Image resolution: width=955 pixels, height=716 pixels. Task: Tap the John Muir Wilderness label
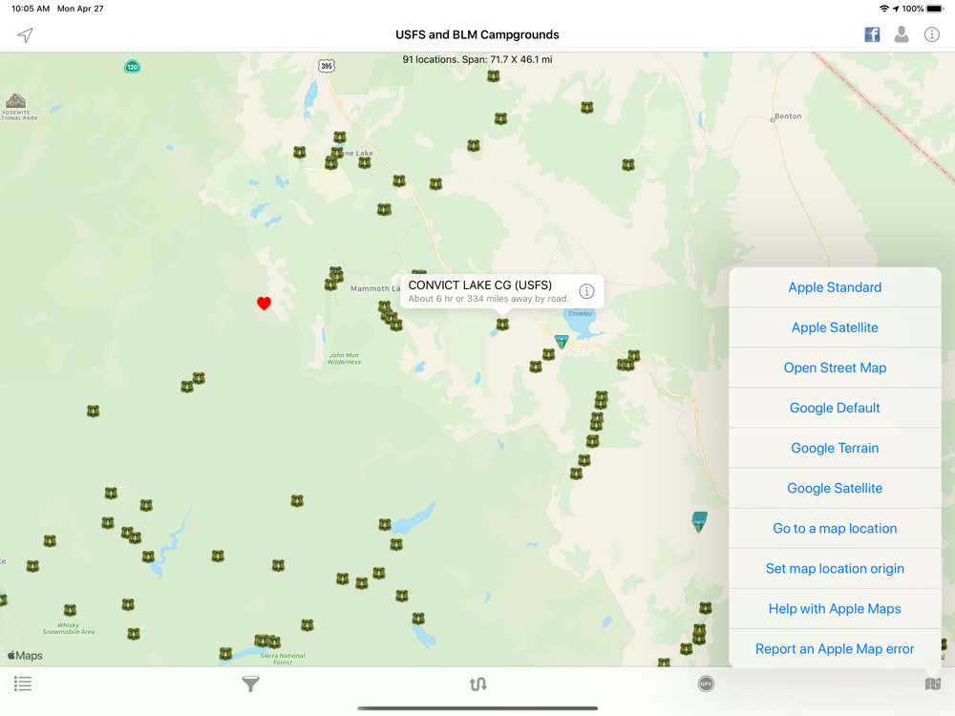tap(344, 359)
